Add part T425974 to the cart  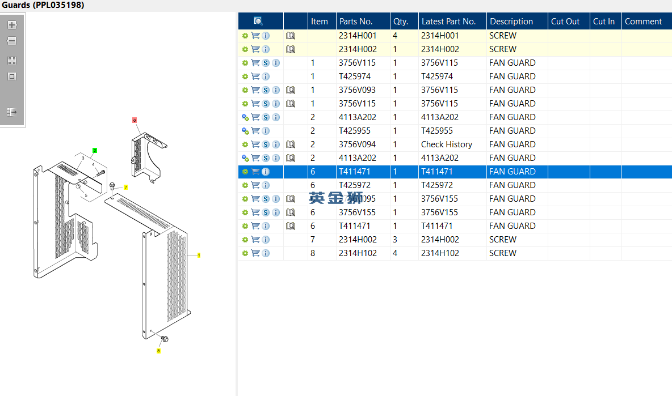[255, 76]
